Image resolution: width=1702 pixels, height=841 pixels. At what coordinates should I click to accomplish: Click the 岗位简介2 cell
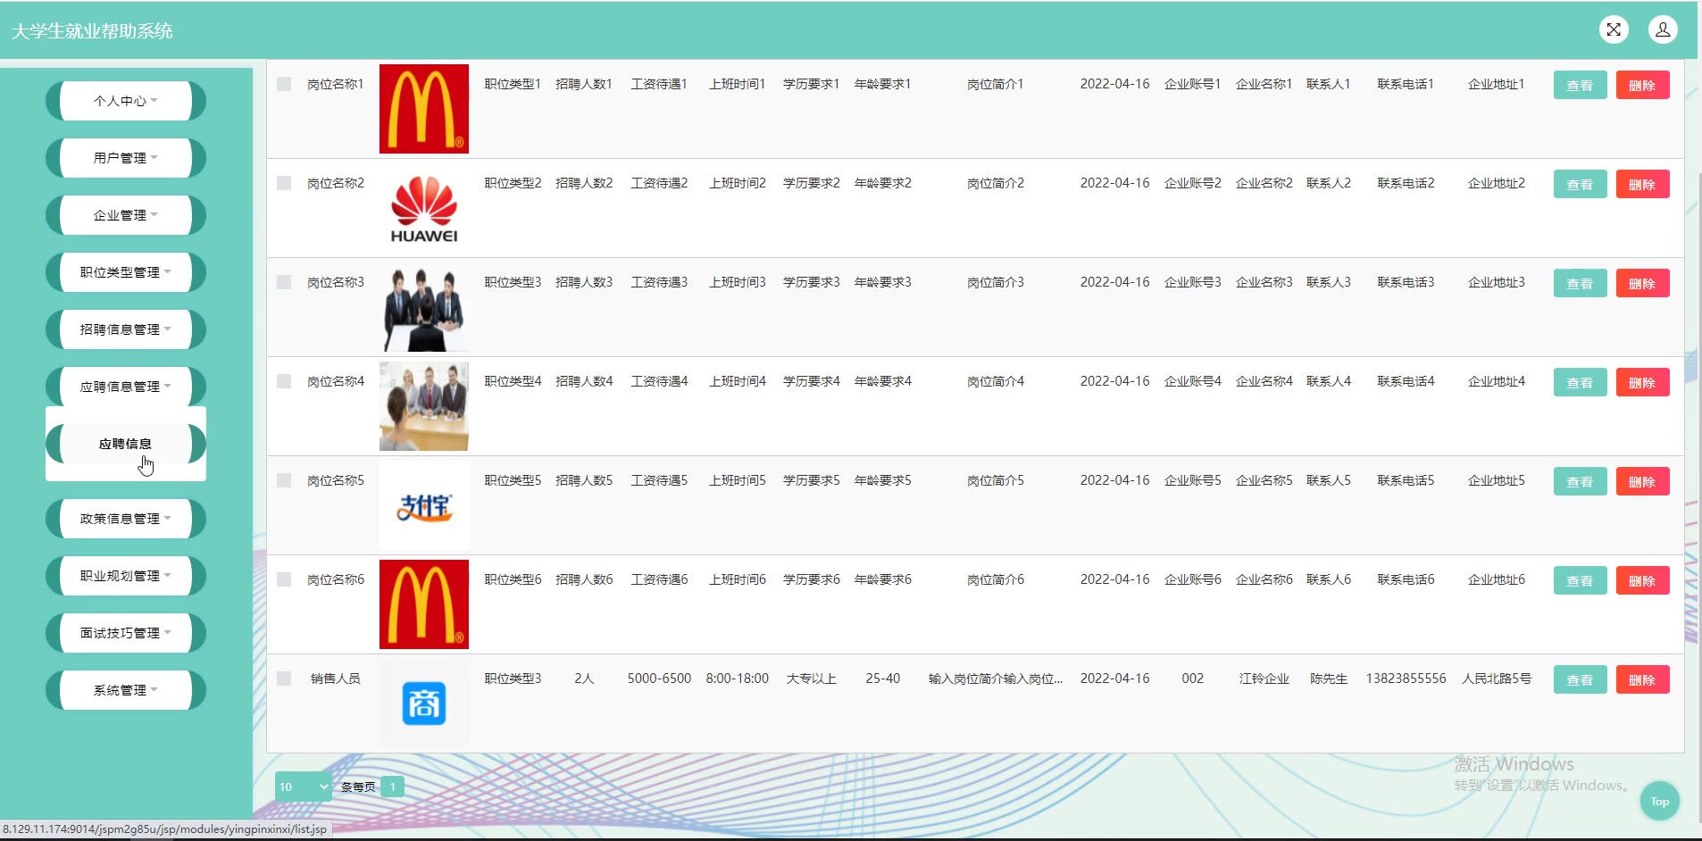click(x=996, y=183)
